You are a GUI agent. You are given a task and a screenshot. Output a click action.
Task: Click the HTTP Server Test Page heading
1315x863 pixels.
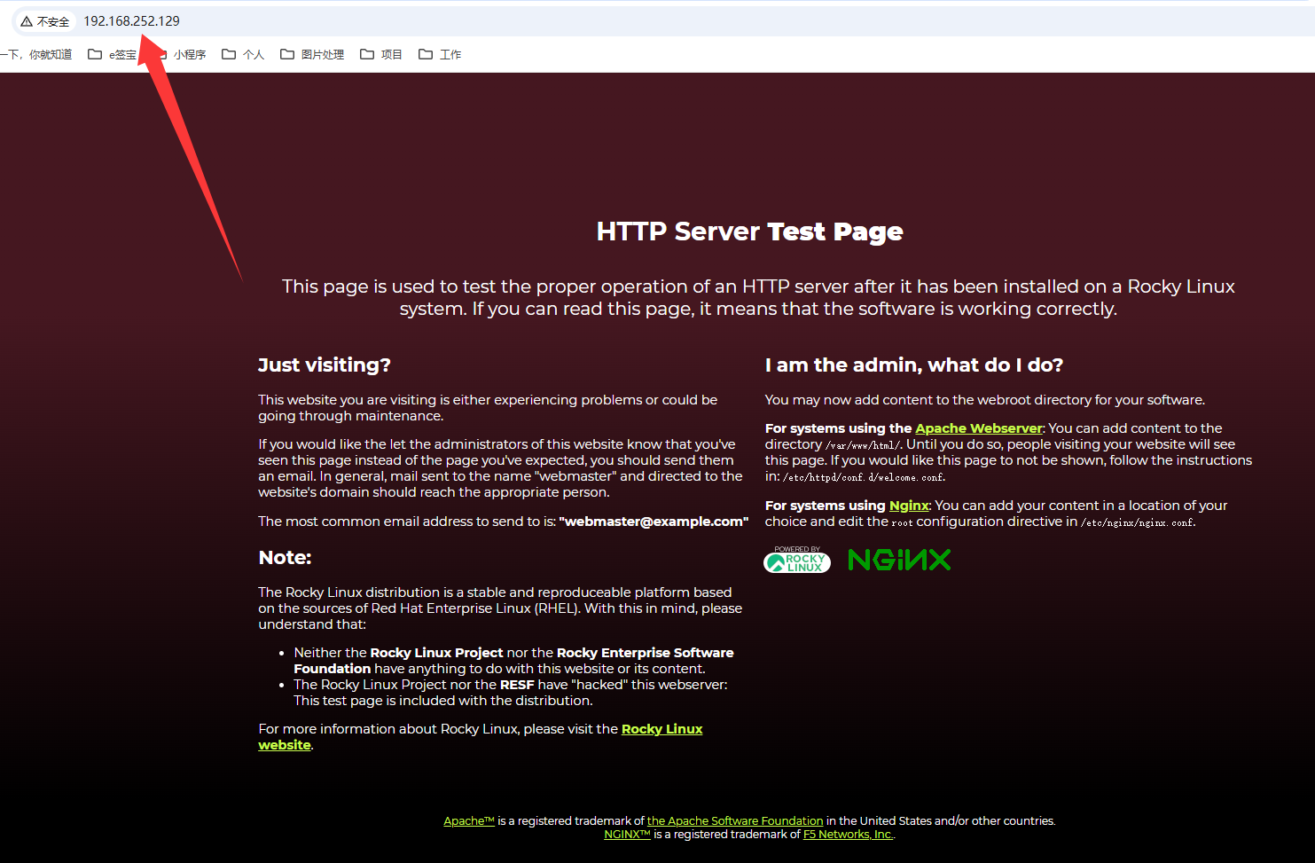(749, 231)
